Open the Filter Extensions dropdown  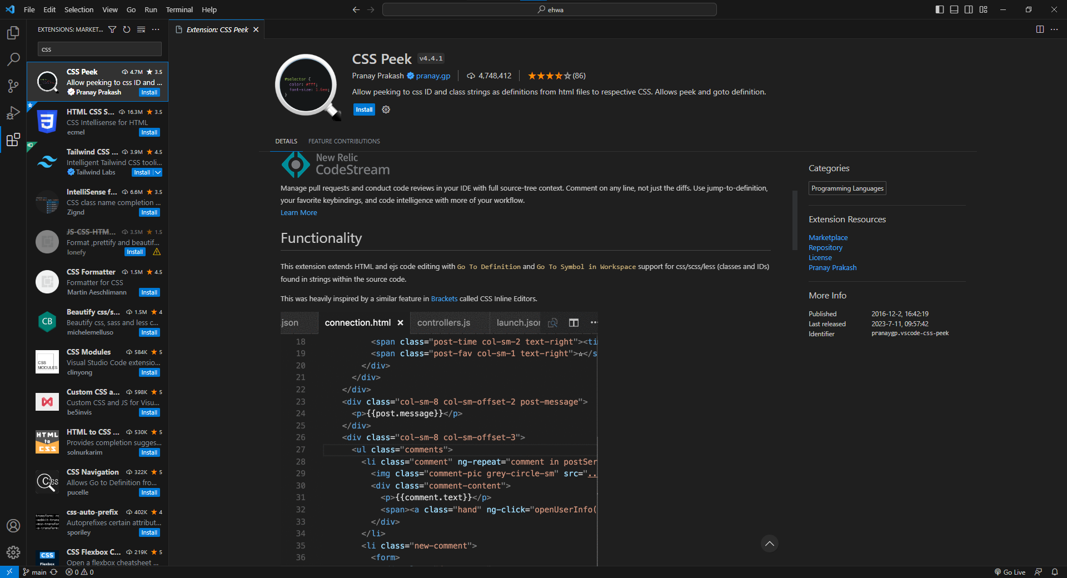(112, 29)
